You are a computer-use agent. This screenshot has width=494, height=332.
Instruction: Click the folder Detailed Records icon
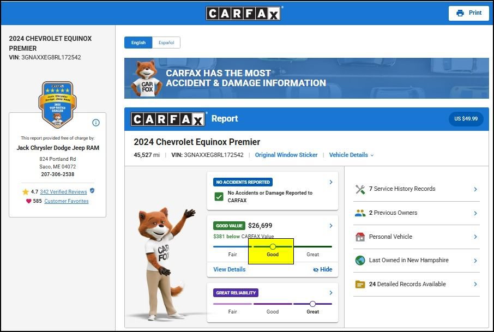coord(360,284)
